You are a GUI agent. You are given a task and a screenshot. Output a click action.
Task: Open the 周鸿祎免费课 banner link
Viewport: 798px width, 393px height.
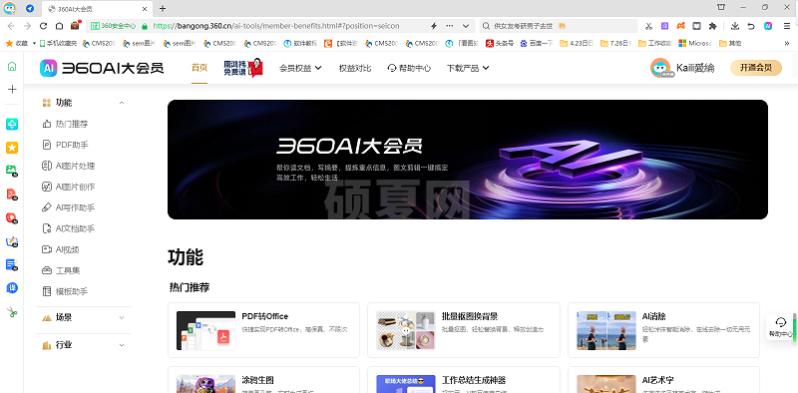tap(243, 67)
